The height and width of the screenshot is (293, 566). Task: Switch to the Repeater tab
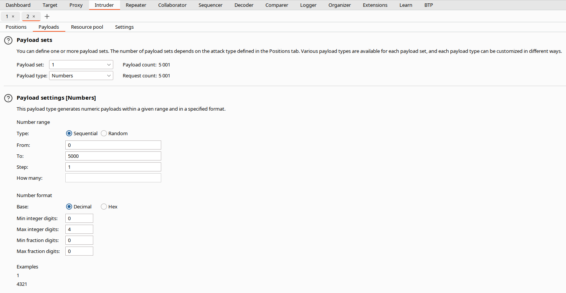pyautogui.click(x=136, y=5)
